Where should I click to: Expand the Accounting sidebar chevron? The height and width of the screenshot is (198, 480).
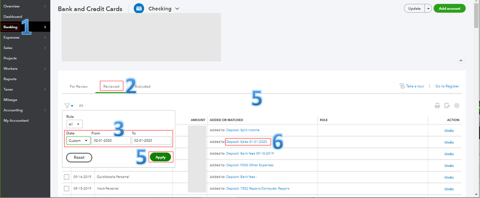point(45,110)
